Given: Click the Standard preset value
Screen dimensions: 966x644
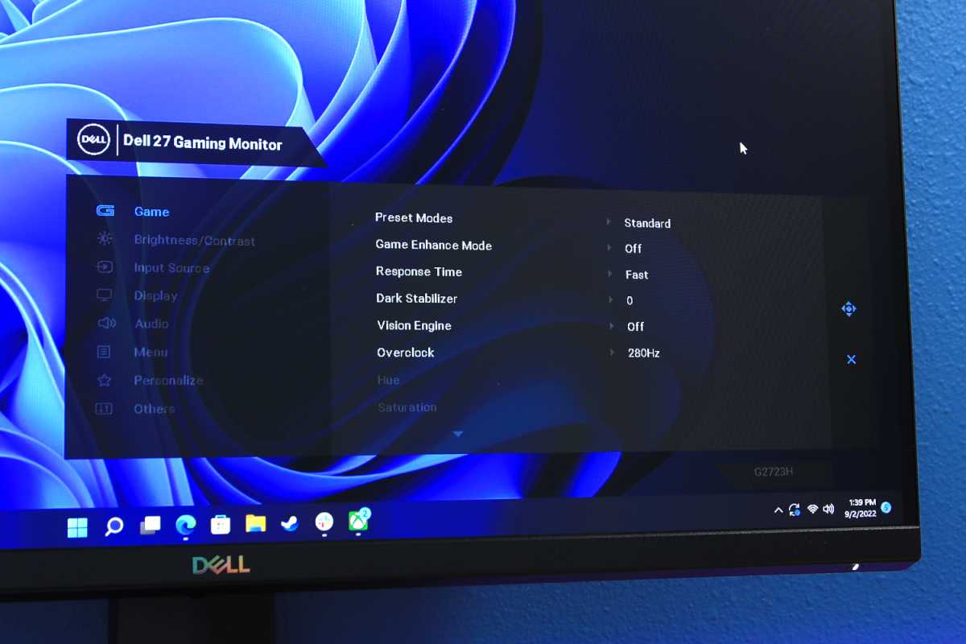Looking at the screenshot, I should pyautogui.click(x=647, y=223).
